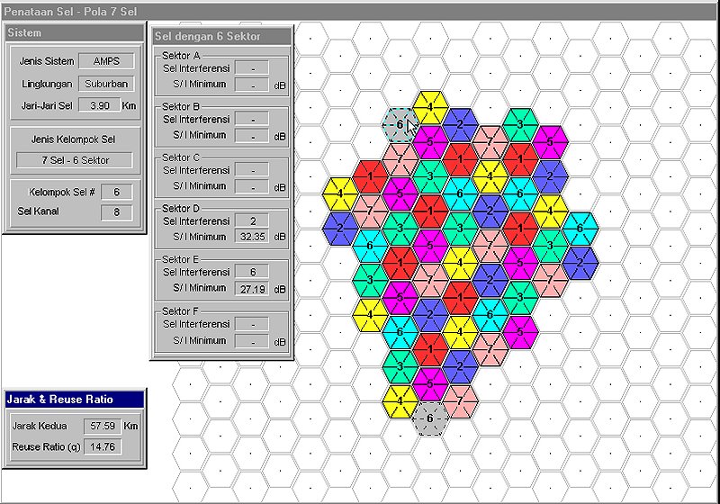
Task: Select the topmost yellow cell 4
Action: click(x=430, y=106)
